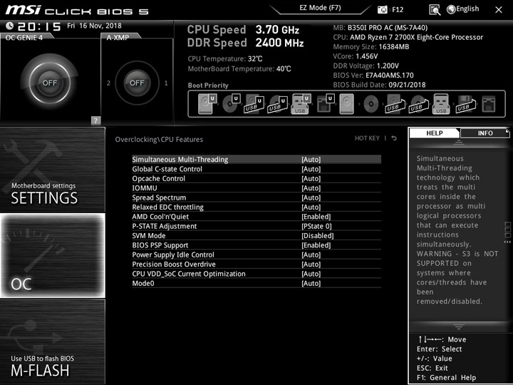The height and width of the screenshot is (385, 513).
Task: Select the legacy CD/DVD boot device icon
Action: click(x=370, y=104)
